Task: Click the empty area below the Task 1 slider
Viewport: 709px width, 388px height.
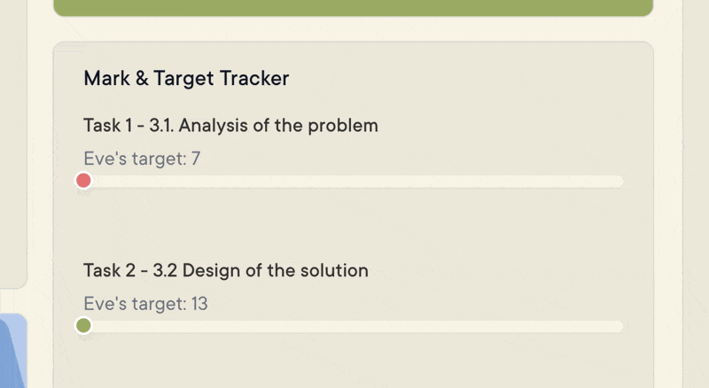Action: click(353, 221)
